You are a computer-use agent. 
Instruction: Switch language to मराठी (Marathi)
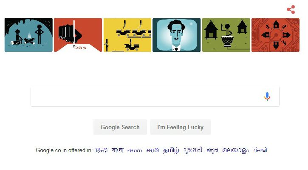pyautogui.click(x=153, y=150)
